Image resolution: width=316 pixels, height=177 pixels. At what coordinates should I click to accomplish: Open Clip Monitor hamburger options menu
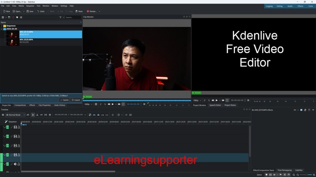coord(144,104)
